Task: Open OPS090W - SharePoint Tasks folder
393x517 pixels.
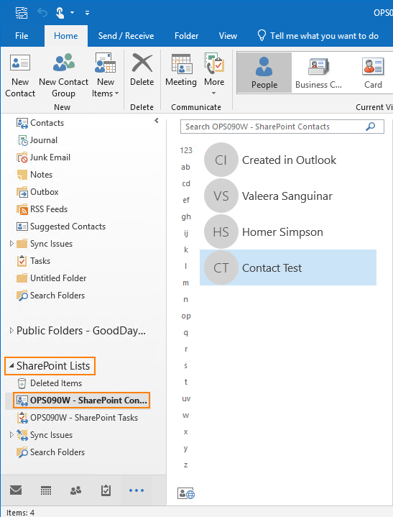Action: pos(84,418)
